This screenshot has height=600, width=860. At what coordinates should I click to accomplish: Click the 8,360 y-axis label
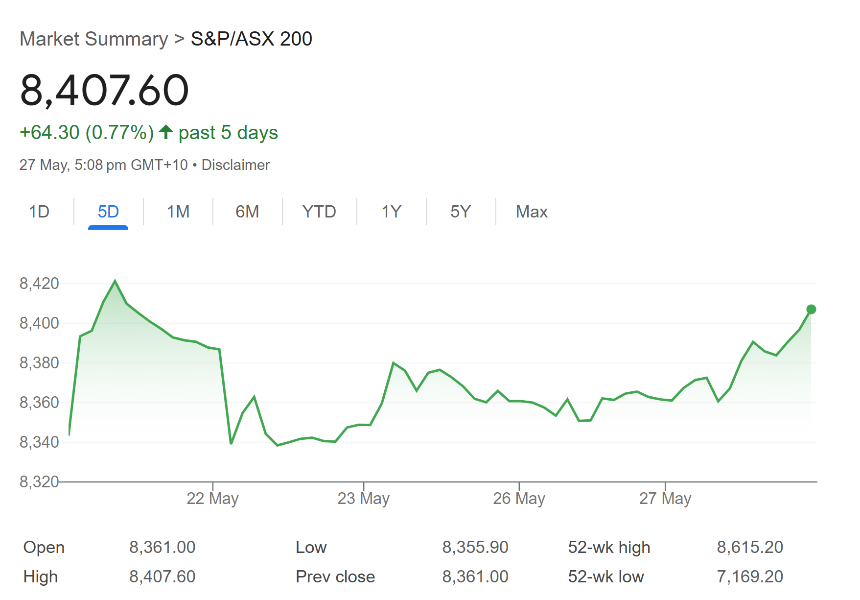(x=39, y=402)
